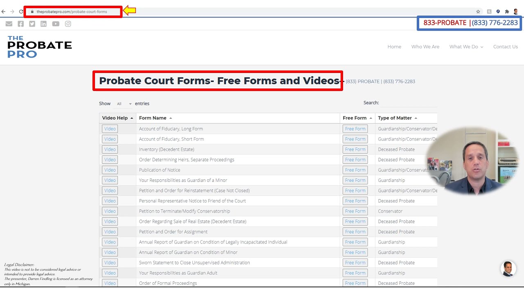This screenshot has width=524, height=295.
Task: Click 'Sworn Statement to Close Unsupervised Administration' text
Action: pos(194,263)
